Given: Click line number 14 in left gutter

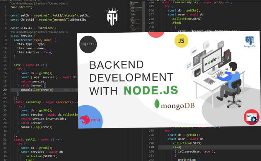Looking at the screenshot, I should [5, 65].
